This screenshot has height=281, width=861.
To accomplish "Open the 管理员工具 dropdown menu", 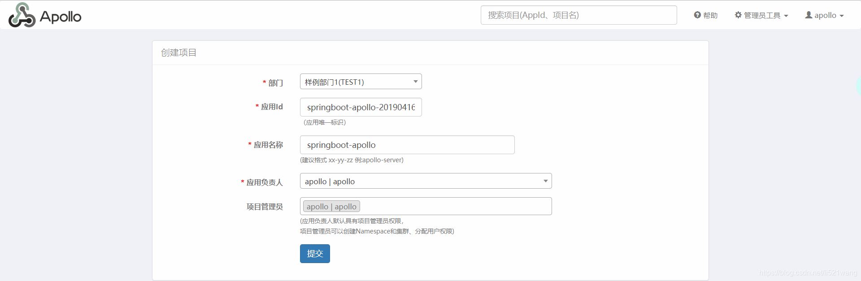I will tap(761, 15).
